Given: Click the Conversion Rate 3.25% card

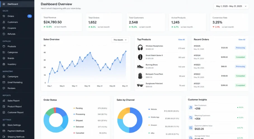Looking at the screenshot, I should pos(229,22).
